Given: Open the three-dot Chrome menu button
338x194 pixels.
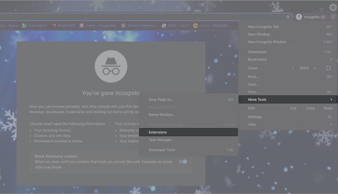Looking at the screenshot, I should click(333, 17).
